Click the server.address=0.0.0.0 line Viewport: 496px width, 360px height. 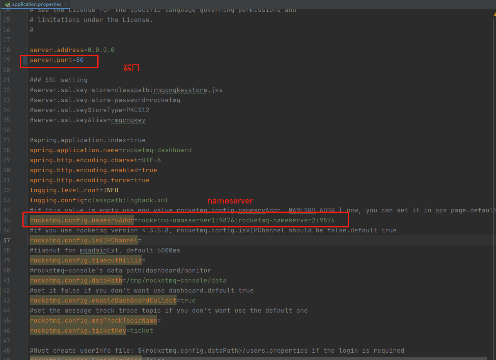(x=72, y=50)
